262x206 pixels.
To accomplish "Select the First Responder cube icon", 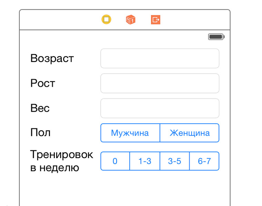I will pyautogui.click(x=131, y=20).
